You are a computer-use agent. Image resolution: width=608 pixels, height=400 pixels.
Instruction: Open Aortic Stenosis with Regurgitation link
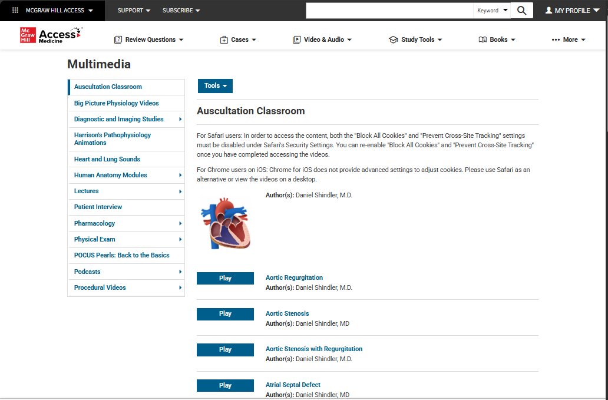pyautogui.click(x=313, y=349)
